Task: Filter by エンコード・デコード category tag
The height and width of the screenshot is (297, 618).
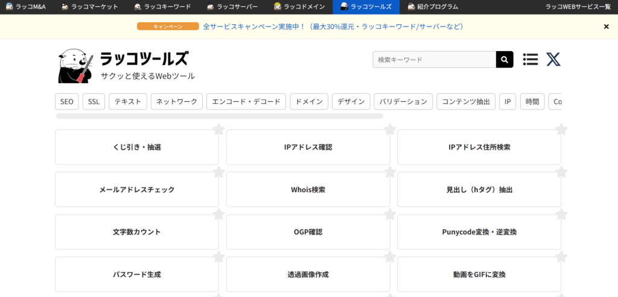Action: [x=246, y=101]
